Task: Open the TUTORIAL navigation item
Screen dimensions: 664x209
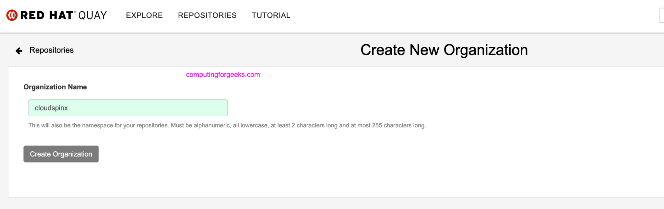Action: coord(271,15)
